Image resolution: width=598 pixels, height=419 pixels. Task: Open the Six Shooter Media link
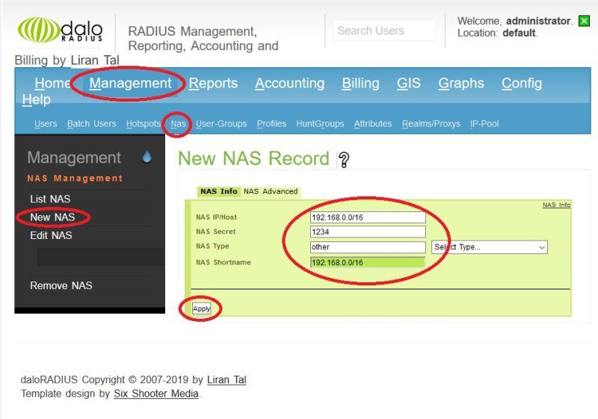[x=156, y=394]
